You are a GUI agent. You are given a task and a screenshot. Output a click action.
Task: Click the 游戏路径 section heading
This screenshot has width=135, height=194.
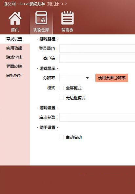tap(48, 39)
